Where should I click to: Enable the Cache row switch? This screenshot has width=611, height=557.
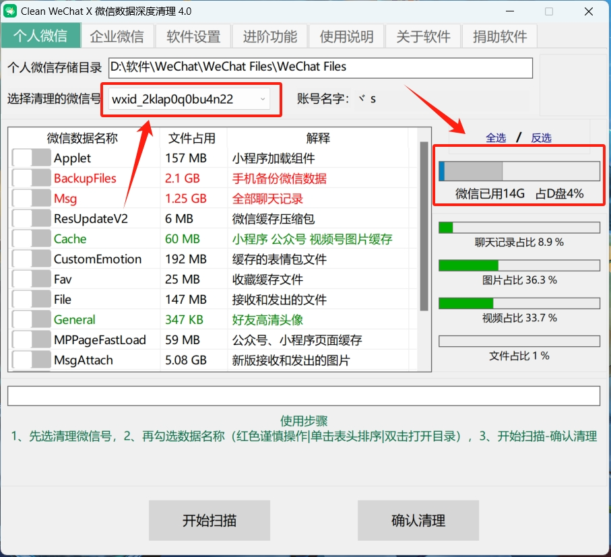[x=32, y=239]
